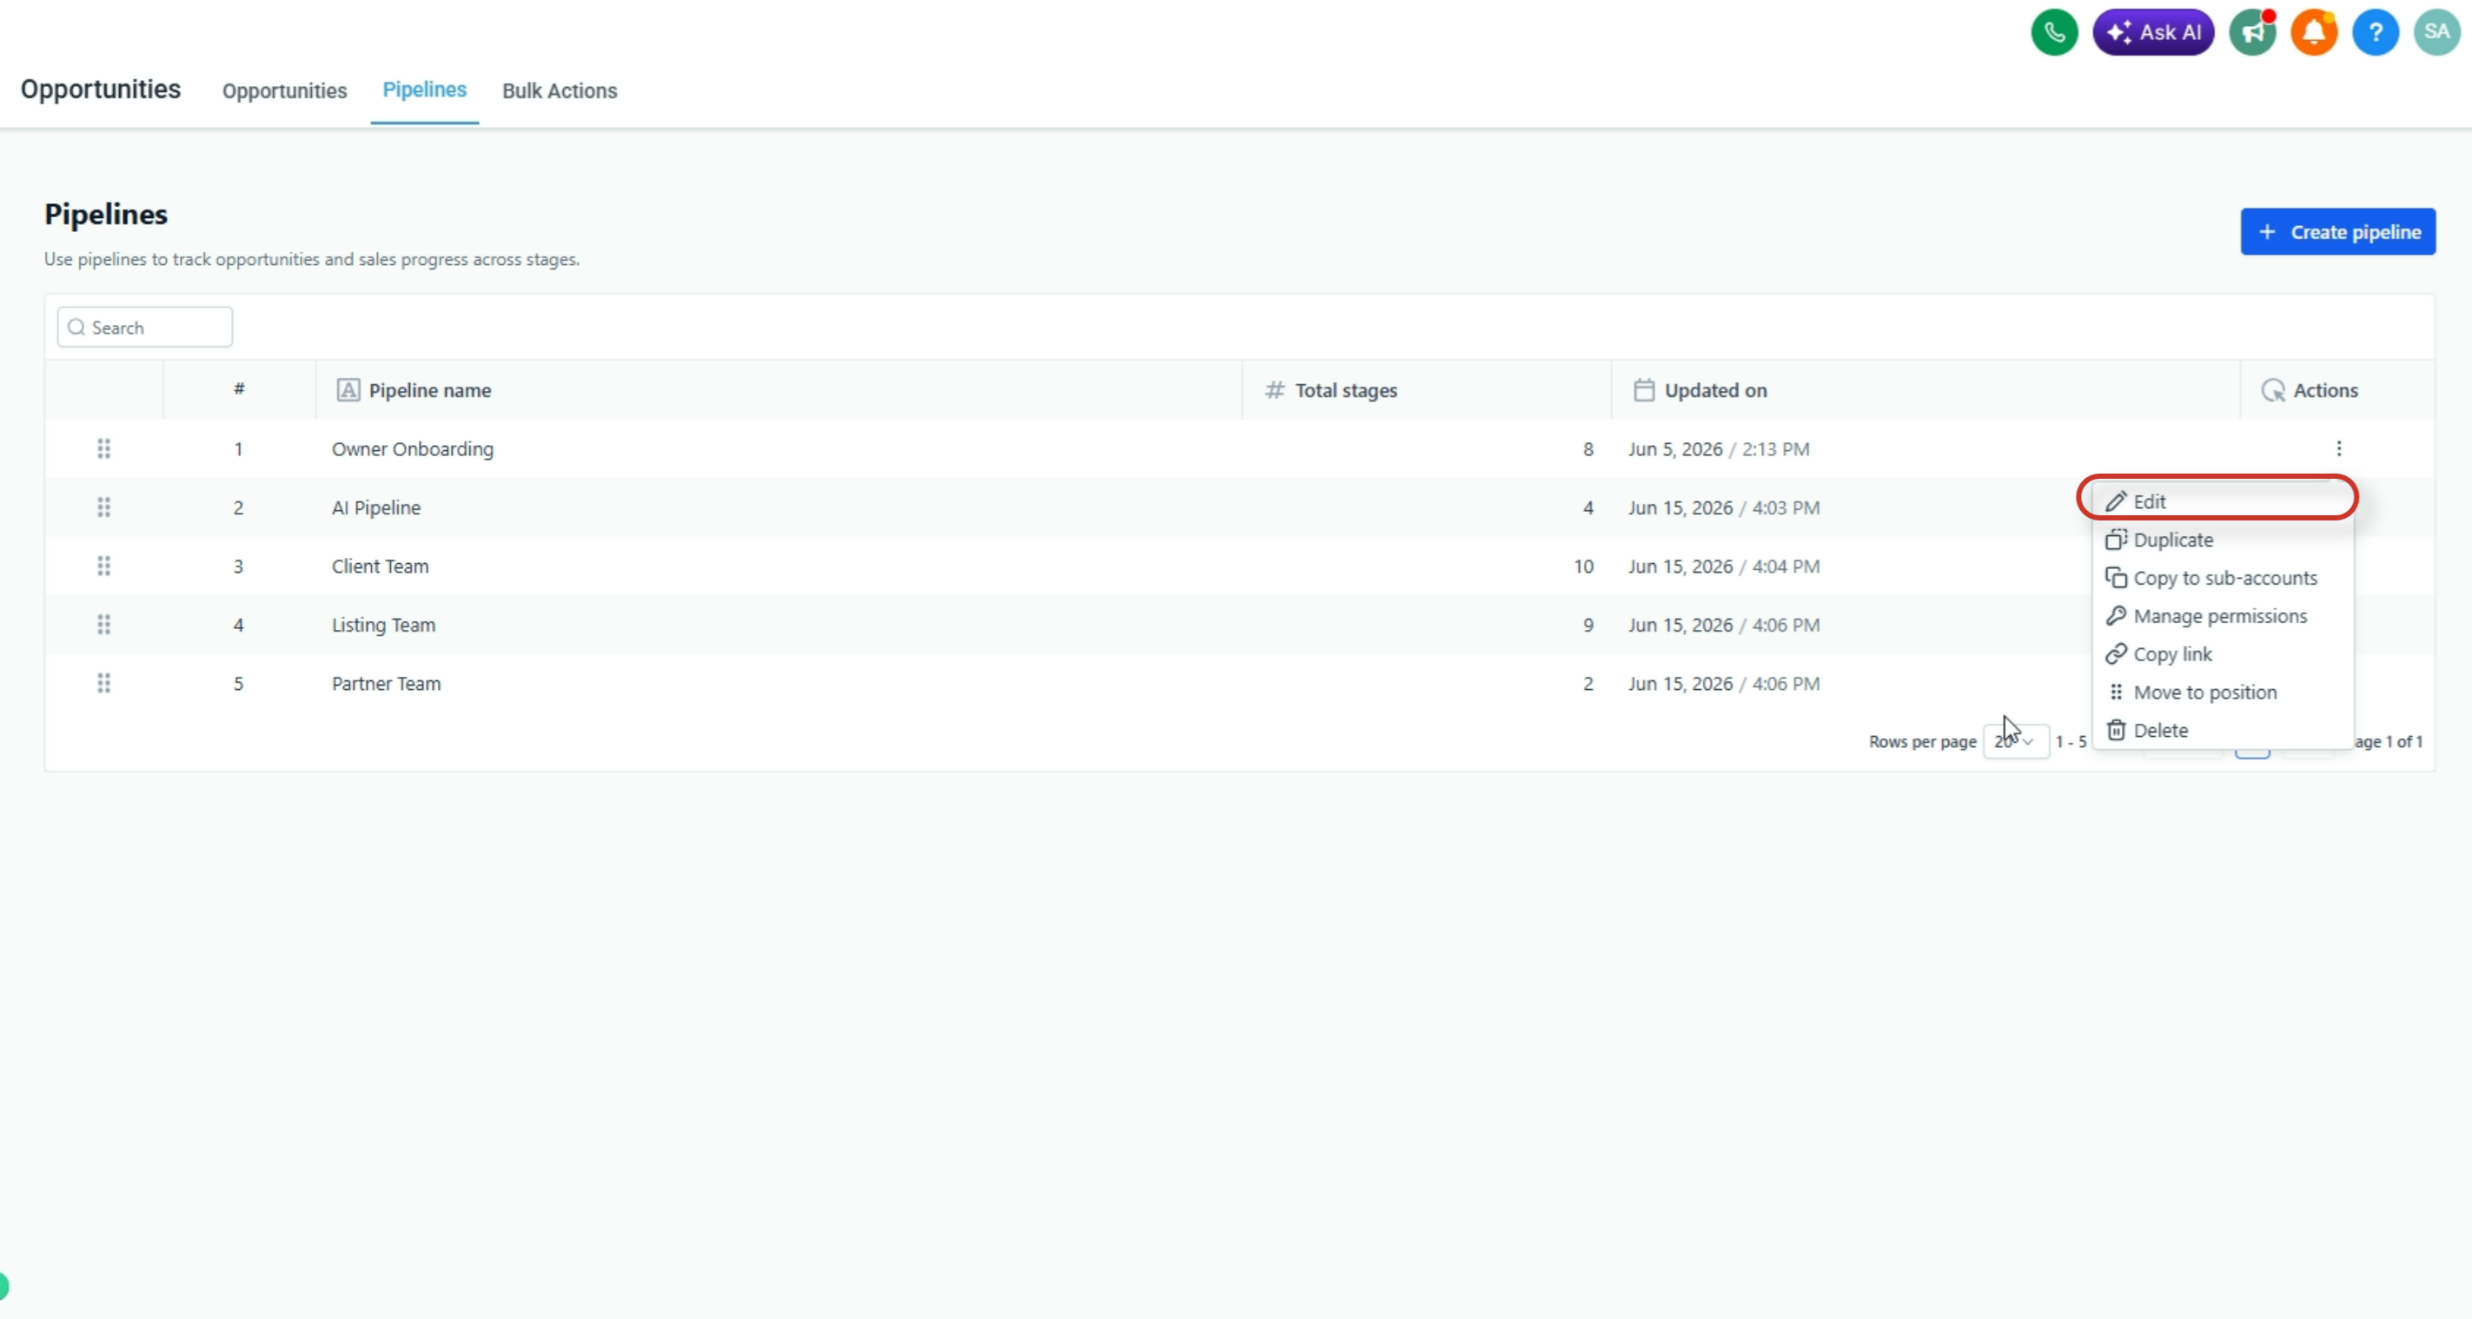2472x1319 pixels.
Task: Click the blue help question mark icon
Action: click(x=2375, y=33)
